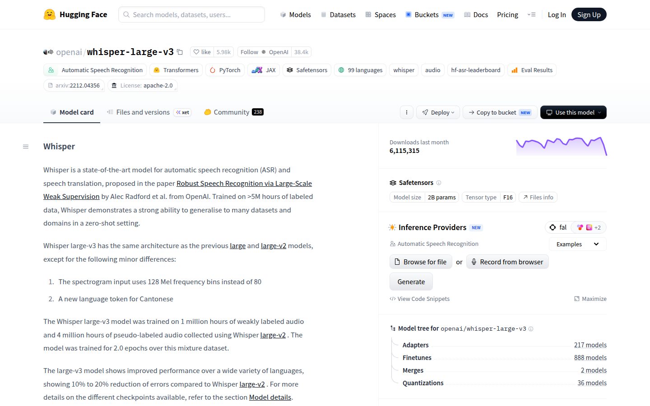Open the arxiv:2212.04356 paper tag
The image size is (650, 406).
tap(74, 85)
